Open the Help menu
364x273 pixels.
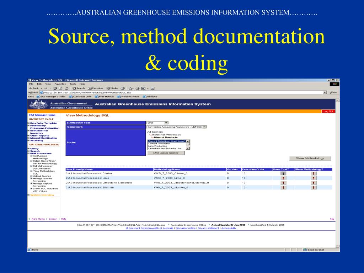(x=82, y=84)
